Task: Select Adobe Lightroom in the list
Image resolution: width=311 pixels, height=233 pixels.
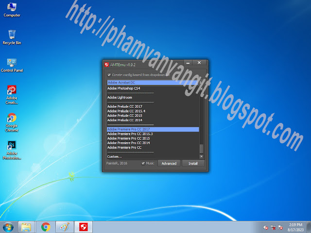Action: 153,98
